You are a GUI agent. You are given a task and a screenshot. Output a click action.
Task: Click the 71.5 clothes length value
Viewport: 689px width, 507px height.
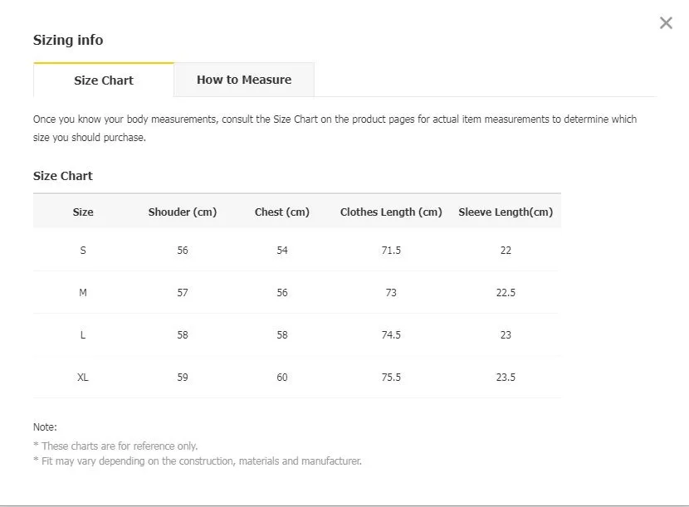point(391,251)
